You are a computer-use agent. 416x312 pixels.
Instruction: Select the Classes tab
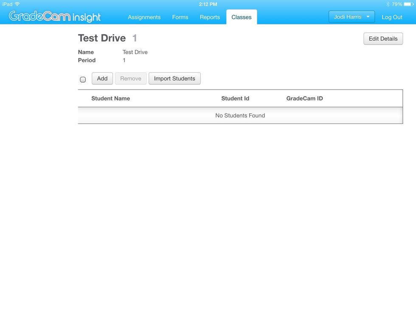pos(242,17)
